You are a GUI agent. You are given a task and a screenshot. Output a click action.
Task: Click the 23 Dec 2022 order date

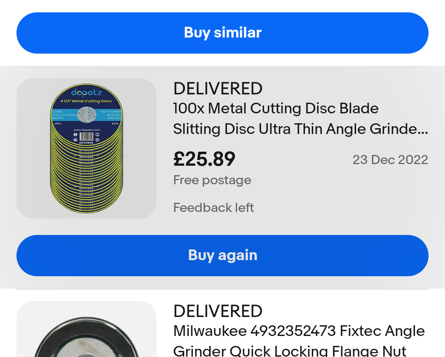[390, 160]
